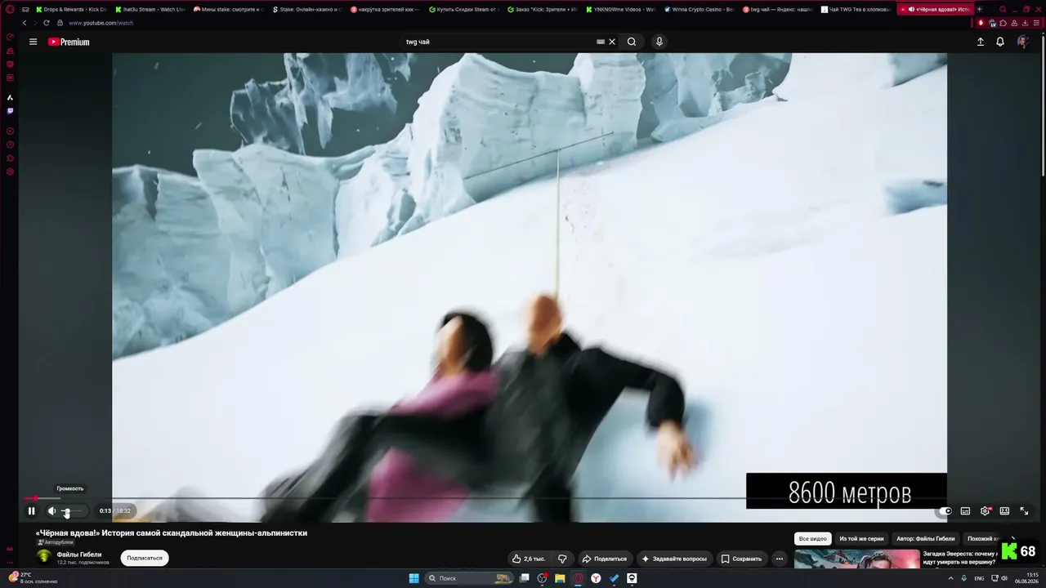Switch to the 'Stake: Онлайн-казино' tab
1046x588 pixels.
click(x=307, y=9)
